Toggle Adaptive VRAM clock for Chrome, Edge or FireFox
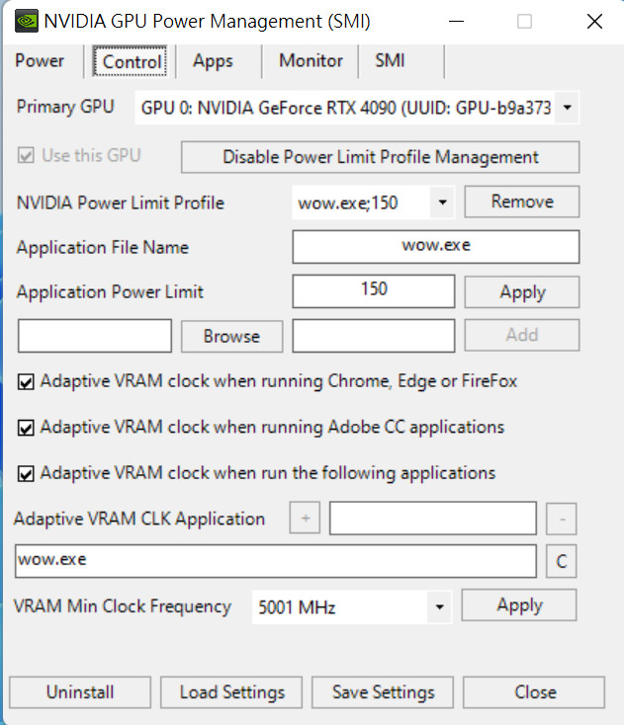The width and height of the screenshot is (624, 725). coord(26,382)
